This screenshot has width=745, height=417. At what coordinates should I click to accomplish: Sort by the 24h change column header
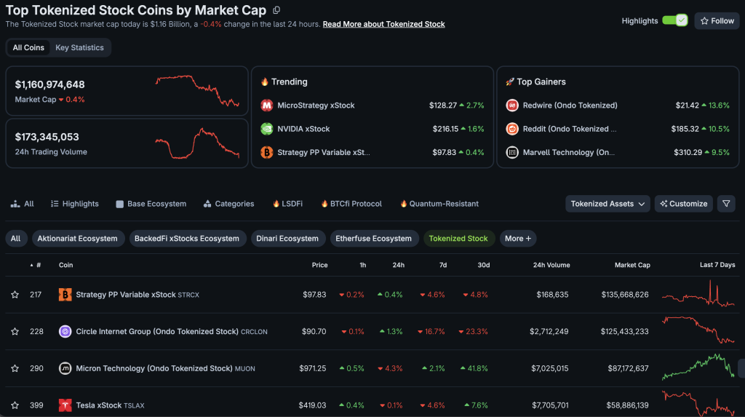pyautogui.click(x=398, y=265)
